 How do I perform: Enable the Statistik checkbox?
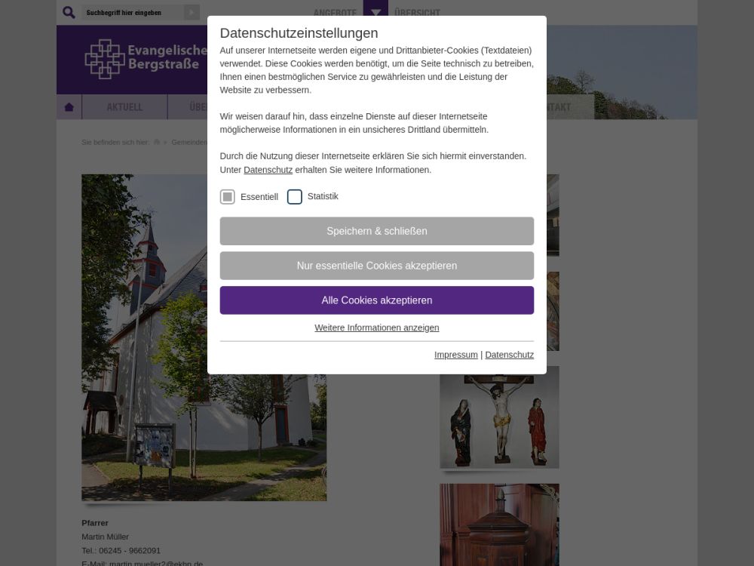click(x=294, y=196)
